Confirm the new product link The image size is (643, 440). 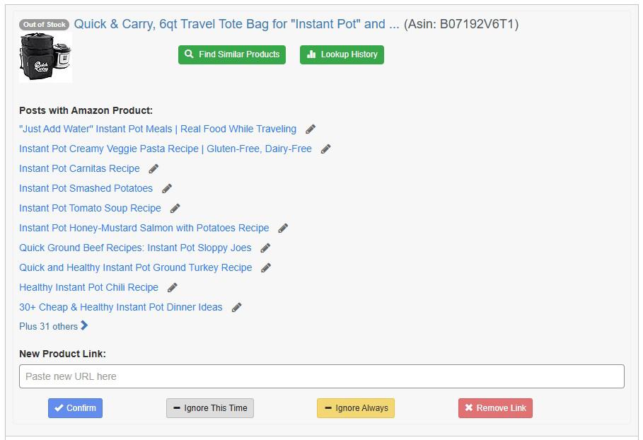click(75, 408)
